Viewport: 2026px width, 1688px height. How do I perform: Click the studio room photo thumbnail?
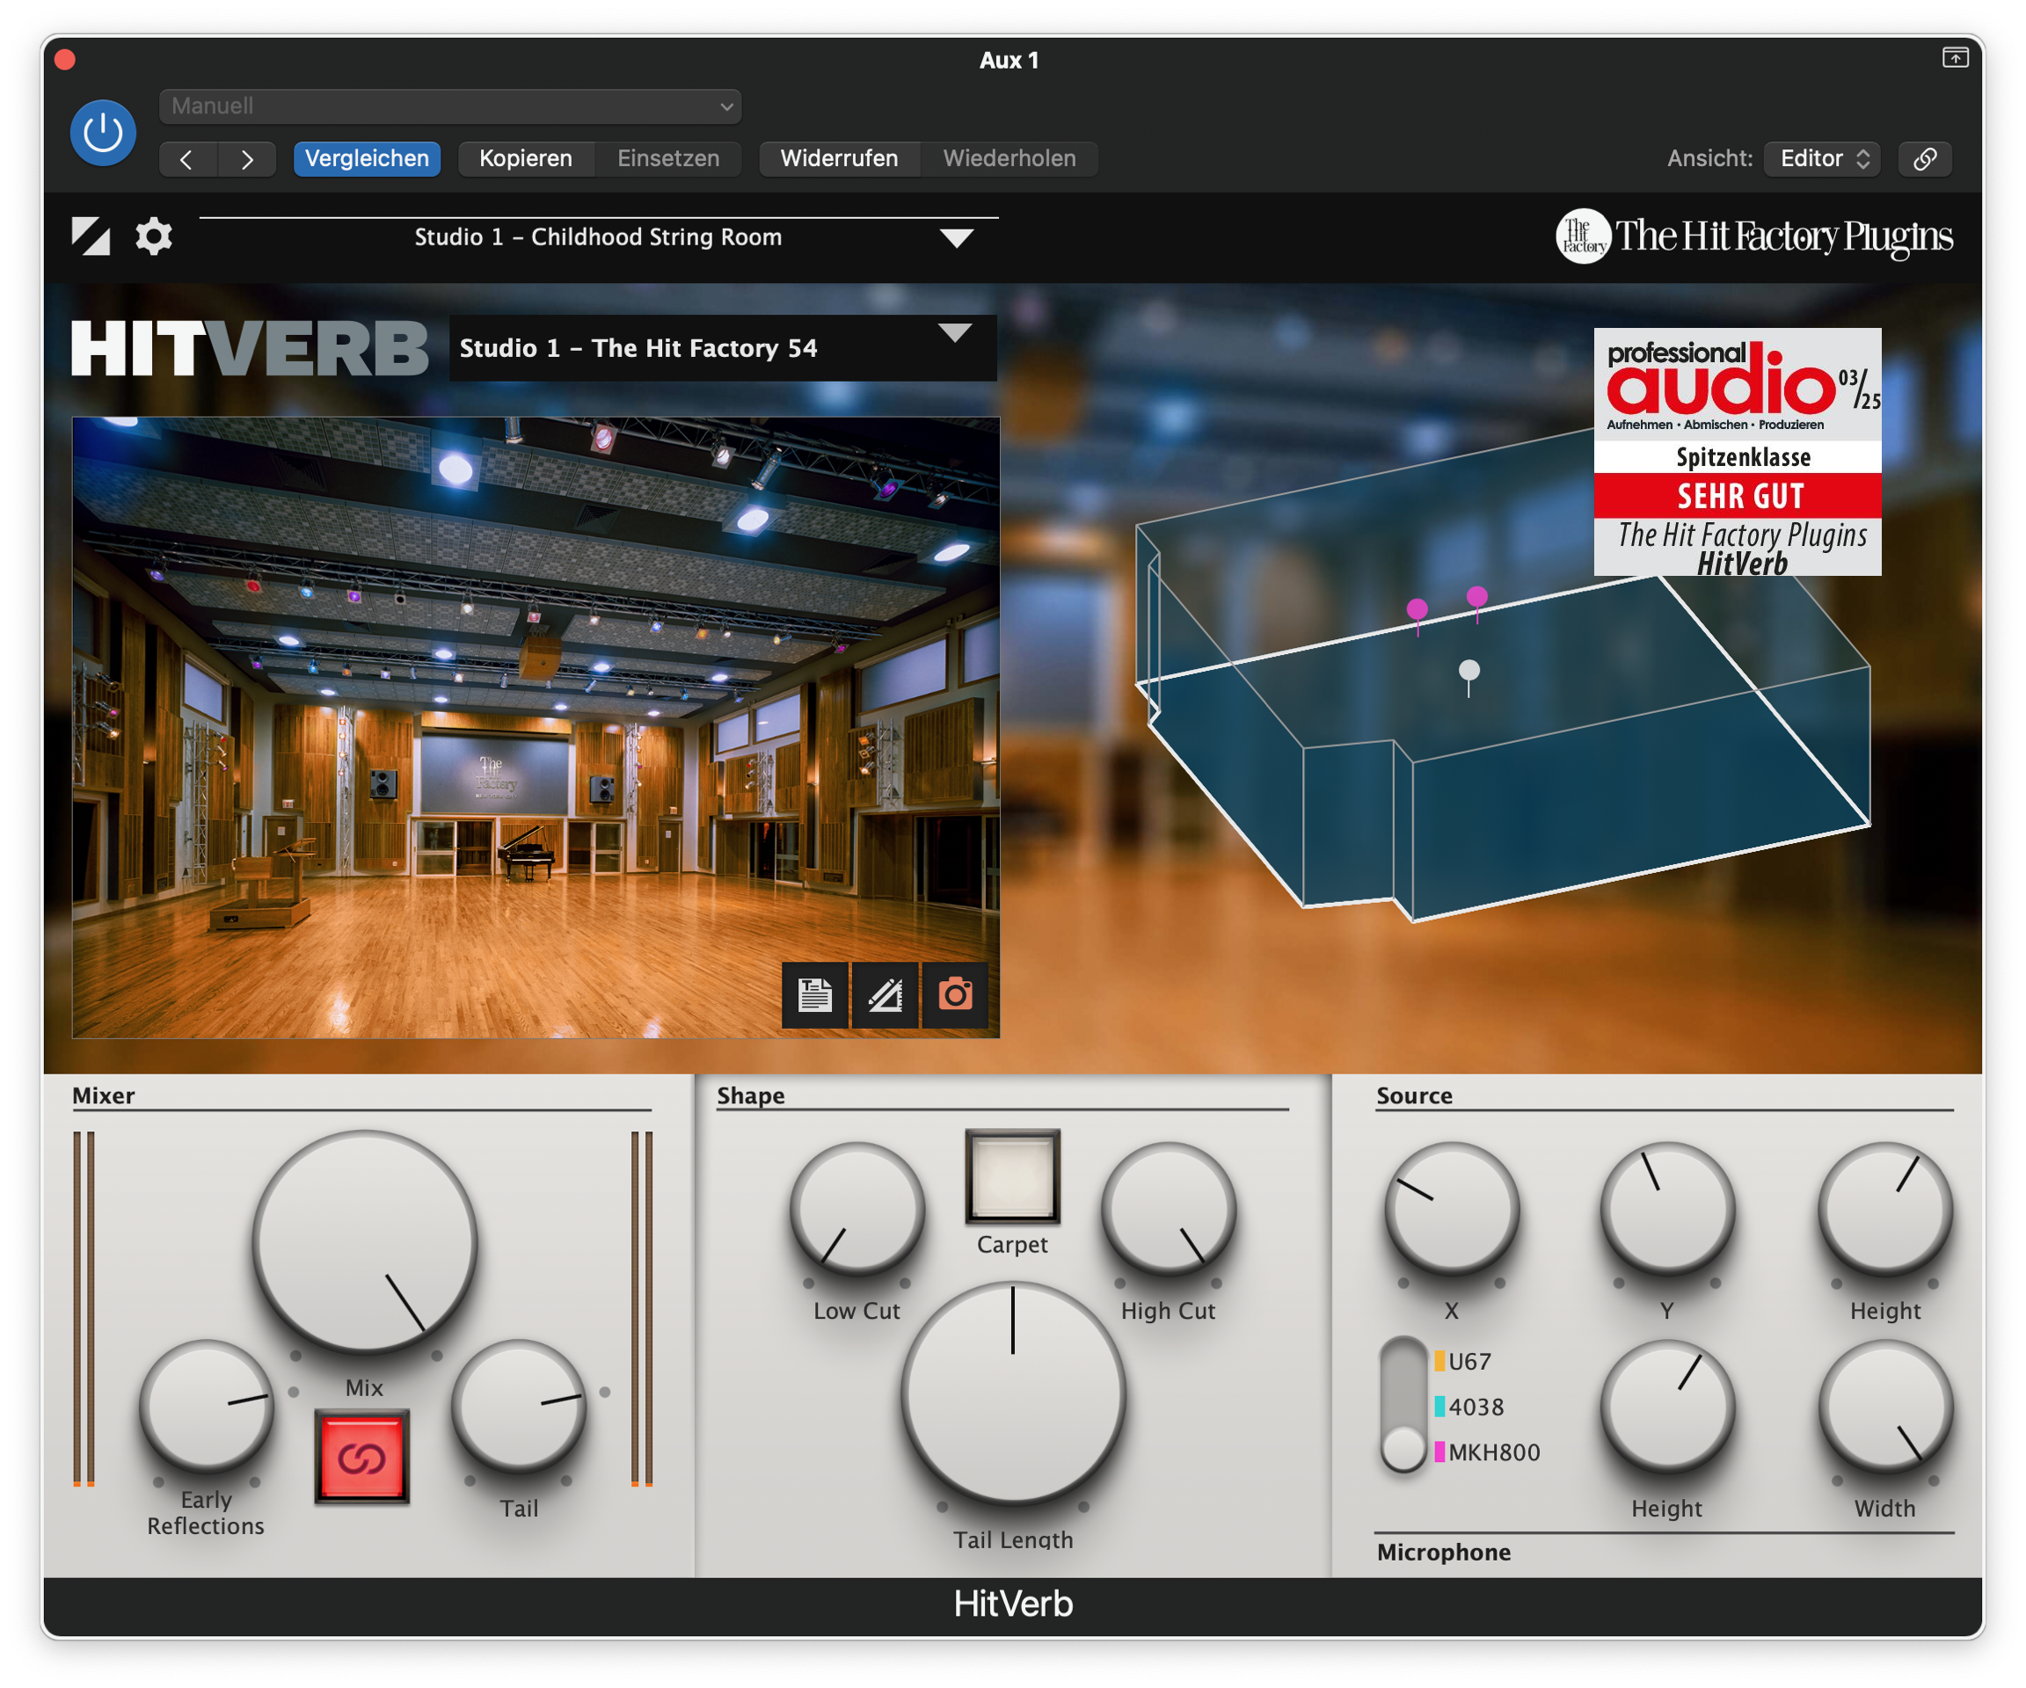click(x=536, y=727)
